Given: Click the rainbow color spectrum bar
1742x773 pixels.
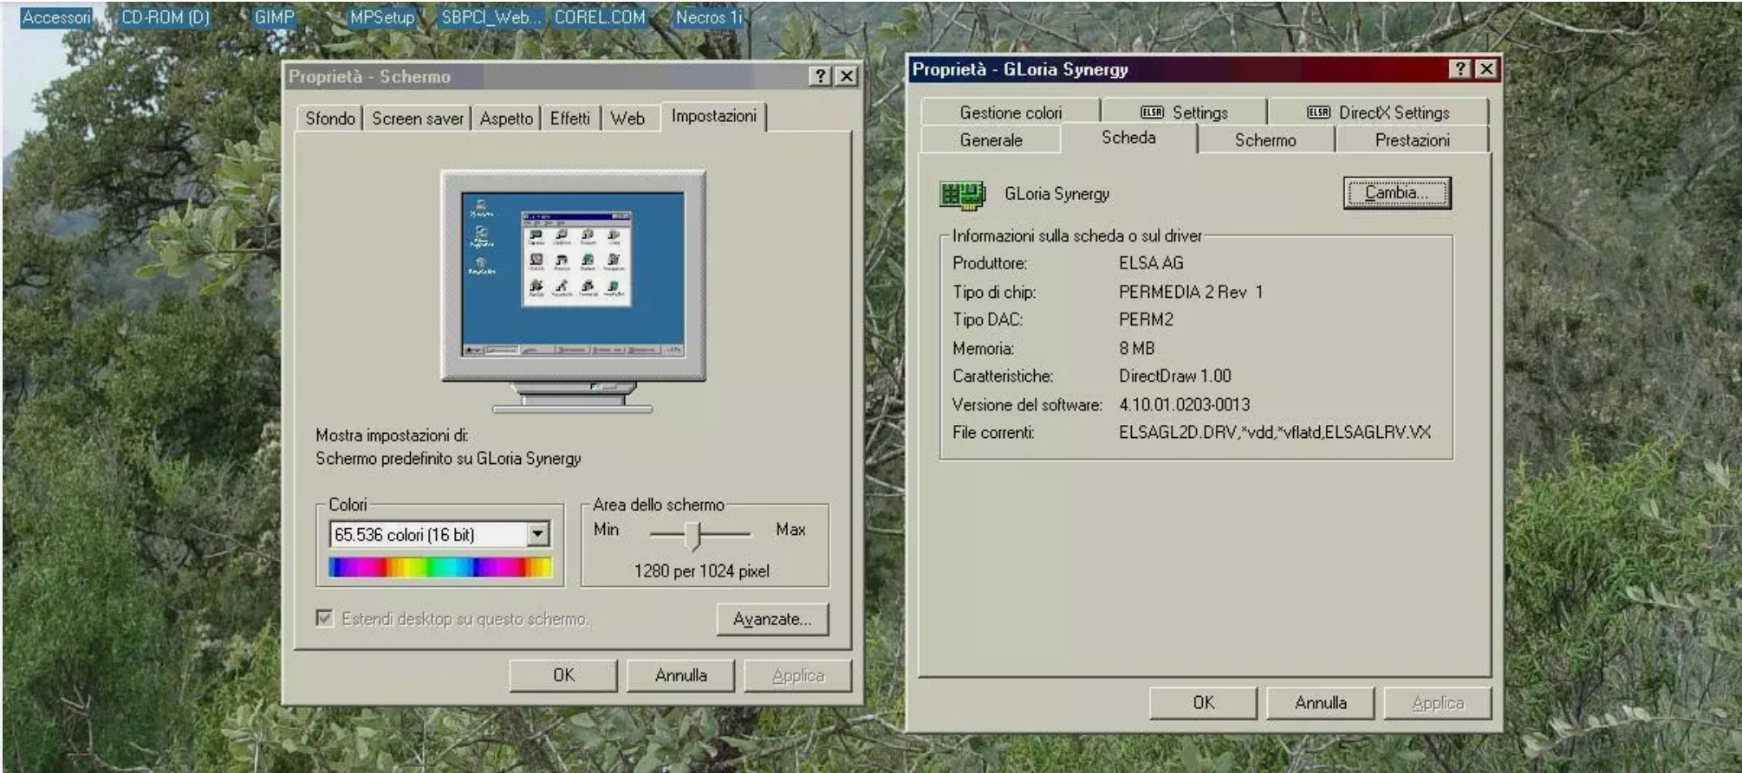Looking at the screenshot, I should click(440, 567).
